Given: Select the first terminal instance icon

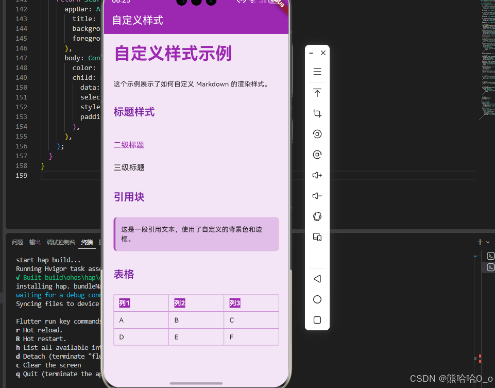Looking at the screenshot, I should [x=490, y=256].
